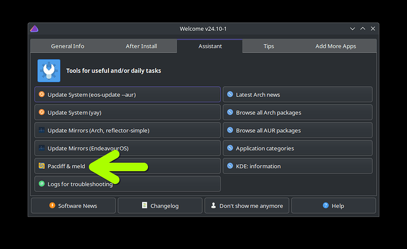Go to the Tips tab
This screenshot has height=249, width=407.
coord(268,46)
